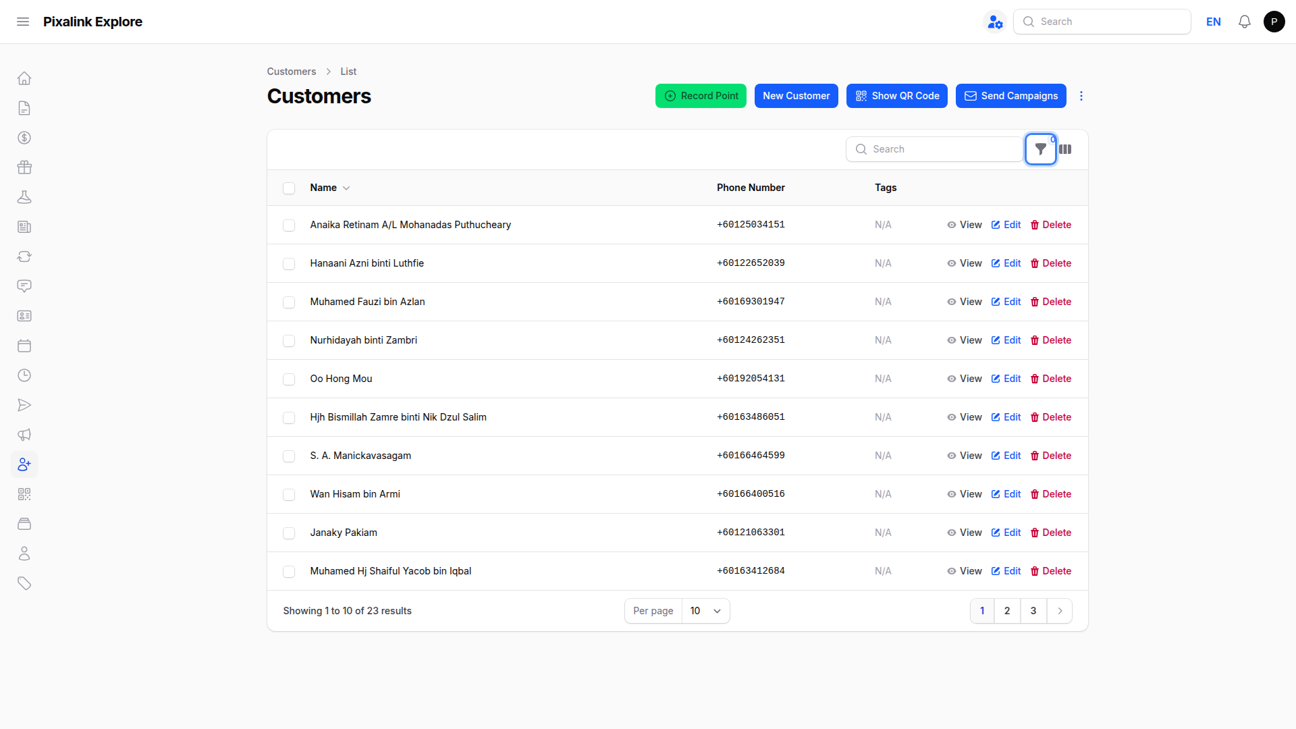Tick checkbox for Nurhidayah binti Zambri
This screenshot has height=729, width=1296.
pos(289,341)
